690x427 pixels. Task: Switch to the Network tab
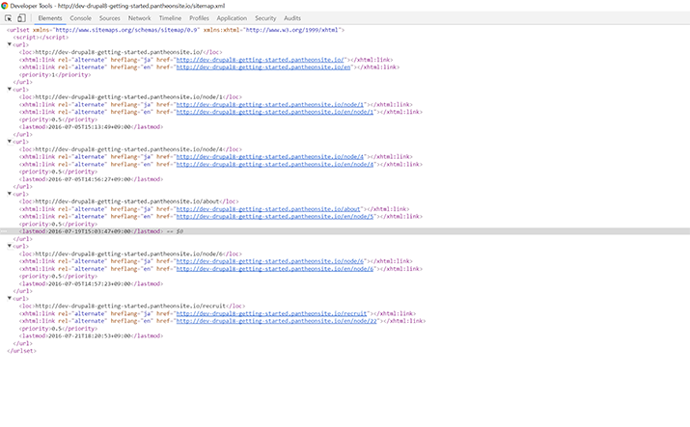point(140,18)
